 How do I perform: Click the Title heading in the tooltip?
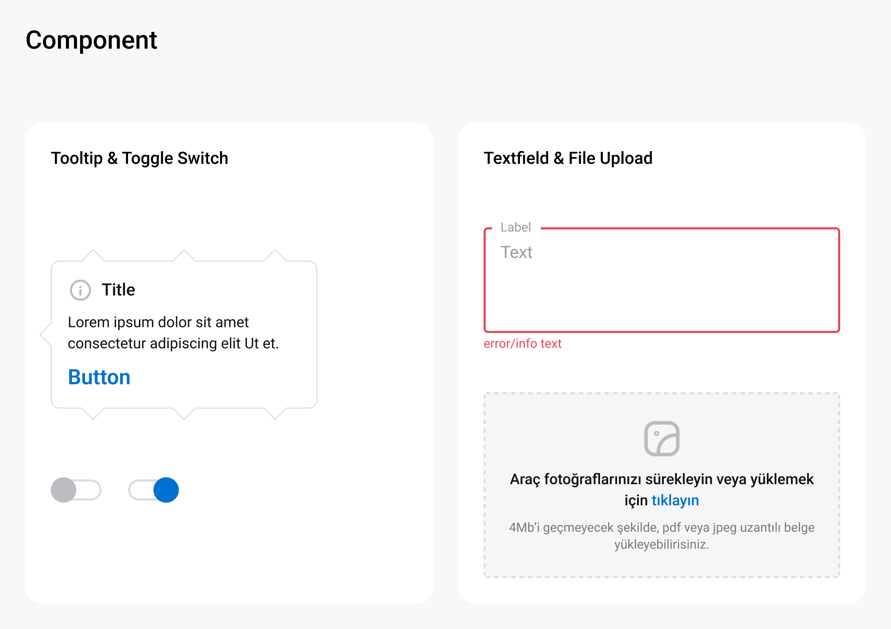point(119,290)
